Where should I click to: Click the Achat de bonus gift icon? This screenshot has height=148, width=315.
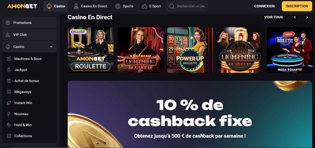tap(9, 81)
